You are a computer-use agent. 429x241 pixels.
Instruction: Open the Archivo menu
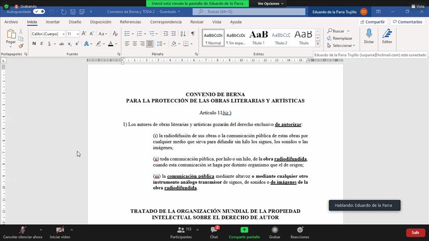[x=11, y=22]
